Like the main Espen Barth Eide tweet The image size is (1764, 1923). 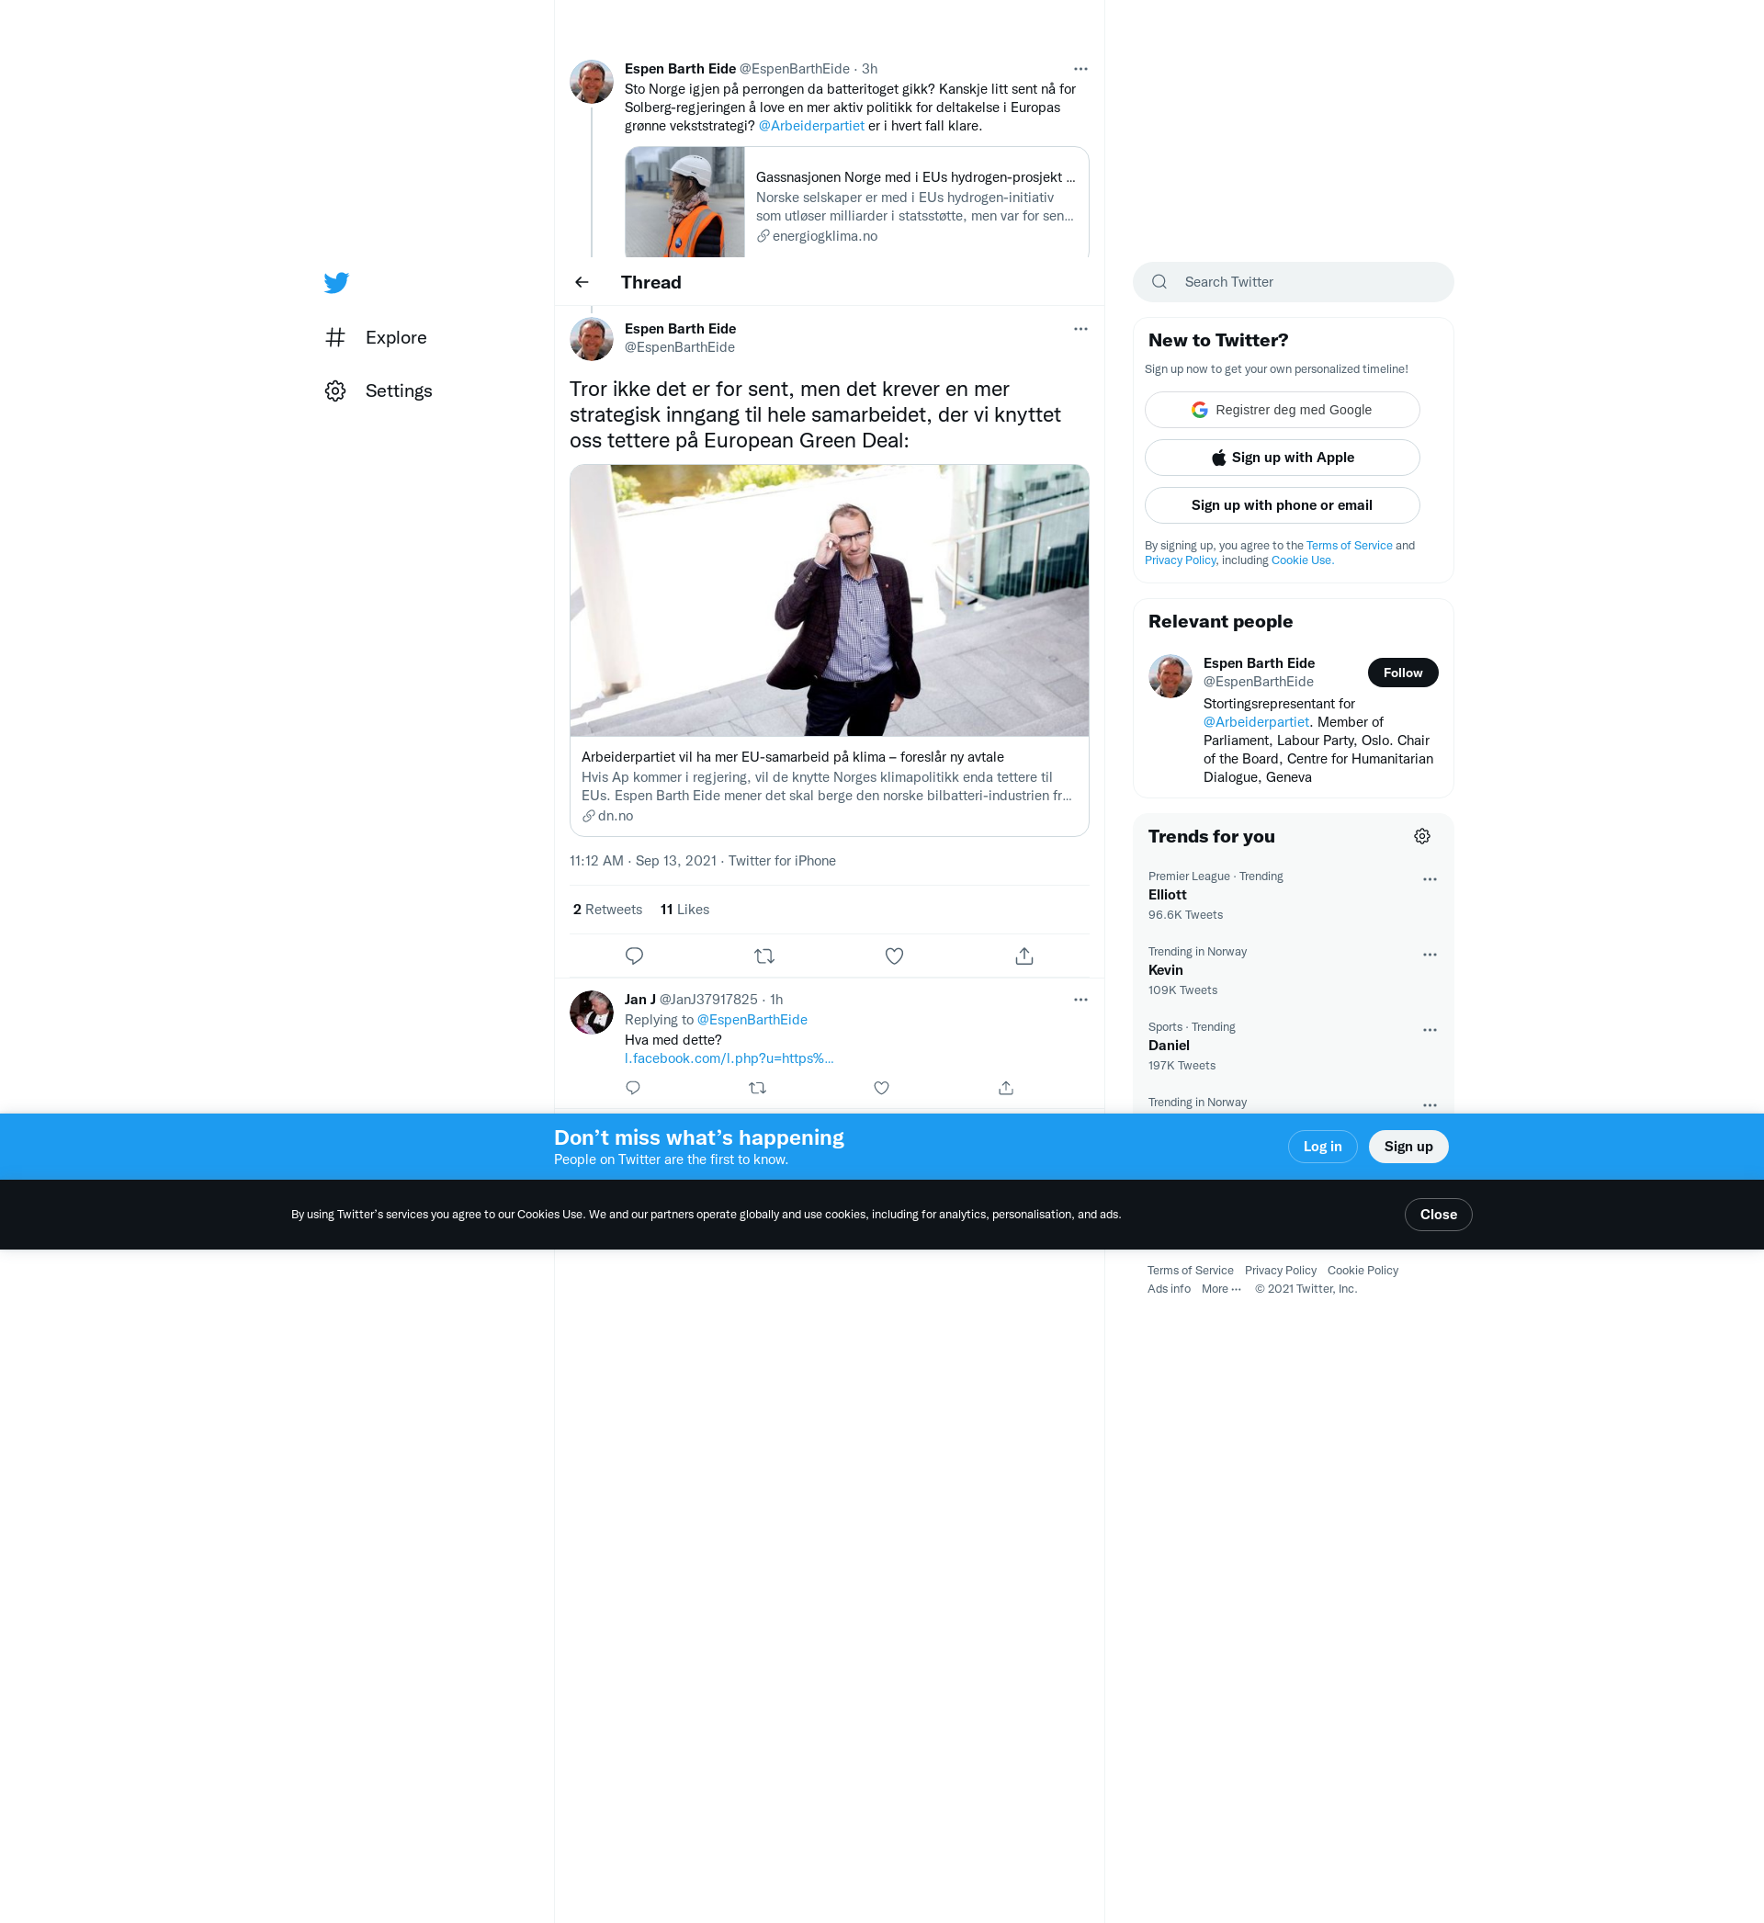893,956
